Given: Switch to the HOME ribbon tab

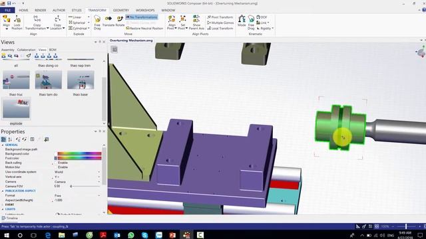Looking at the screenshot, I should tap(23, 11).
